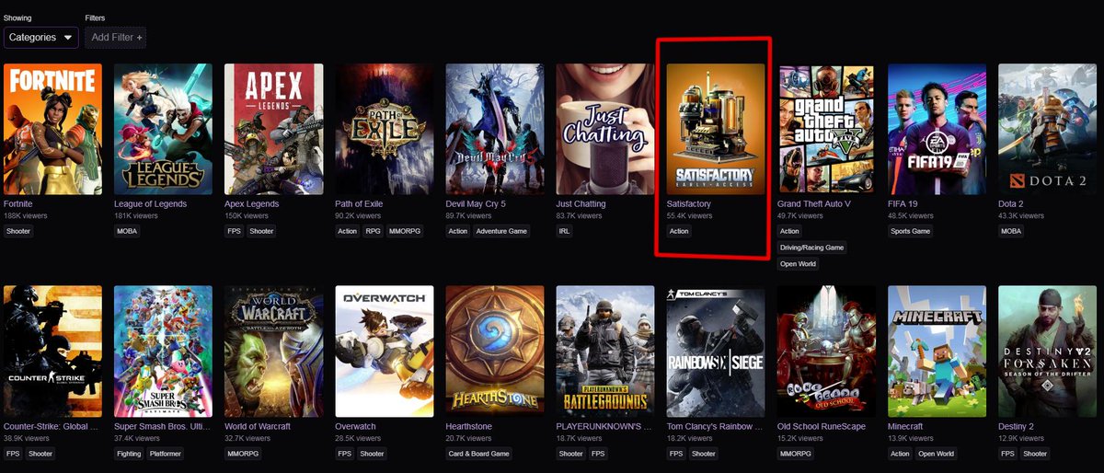
Task: Click the Fighting tag
Action: point(129,454)
